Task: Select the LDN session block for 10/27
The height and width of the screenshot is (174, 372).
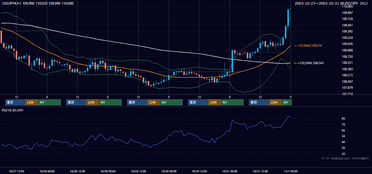Action: point(32,102)
